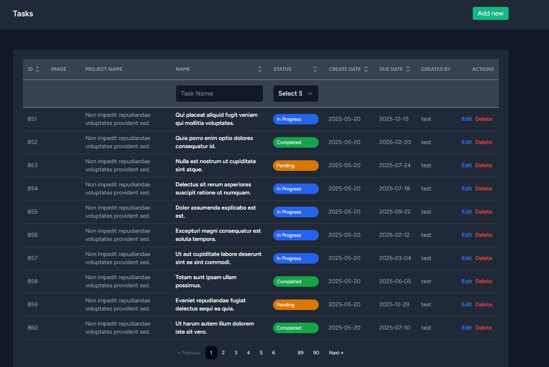Screen dimensions: 549x367
Task: Open the Edit link for task 855
Action: [467, 212]
